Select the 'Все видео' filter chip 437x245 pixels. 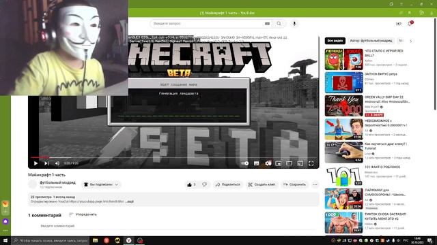pyautogui.click(x=335, y=41)
